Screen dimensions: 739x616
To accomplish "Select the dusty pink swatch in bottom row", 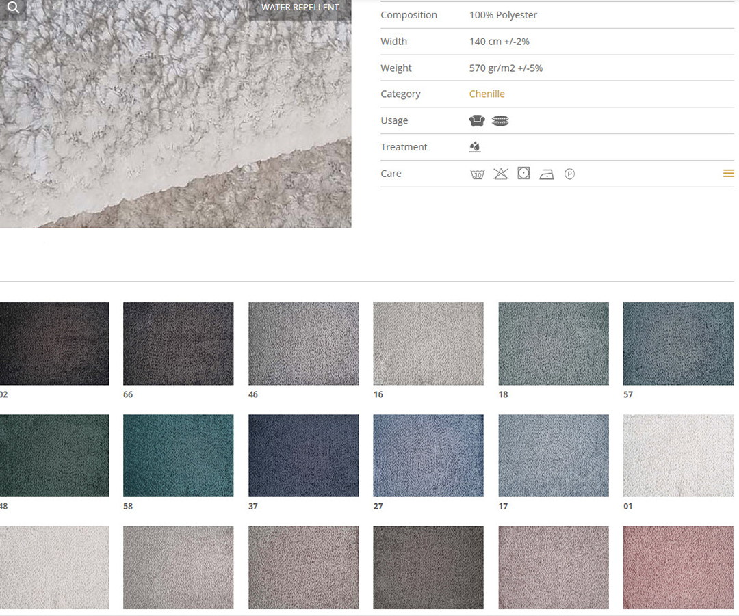I will pyautogui.click(x=677, y=567).
